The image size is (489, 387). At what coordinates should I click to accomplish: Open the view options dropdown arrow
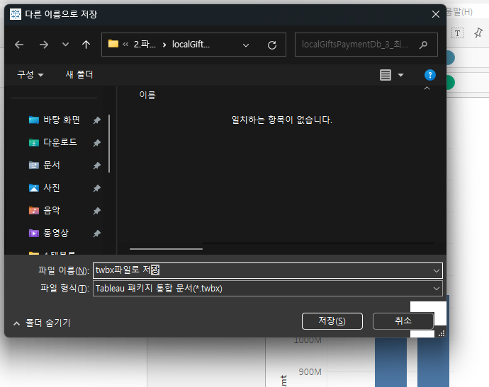[x=400, y=75]
